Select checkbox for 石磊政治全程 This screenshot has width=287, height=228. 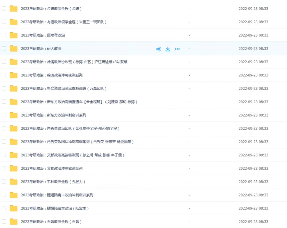pos(4,222)
